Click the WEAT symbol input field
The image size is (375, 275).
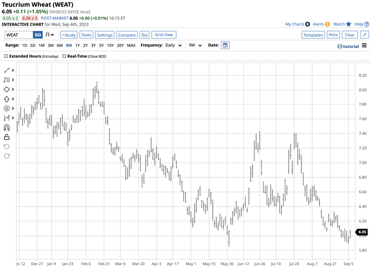click(19, 35)
